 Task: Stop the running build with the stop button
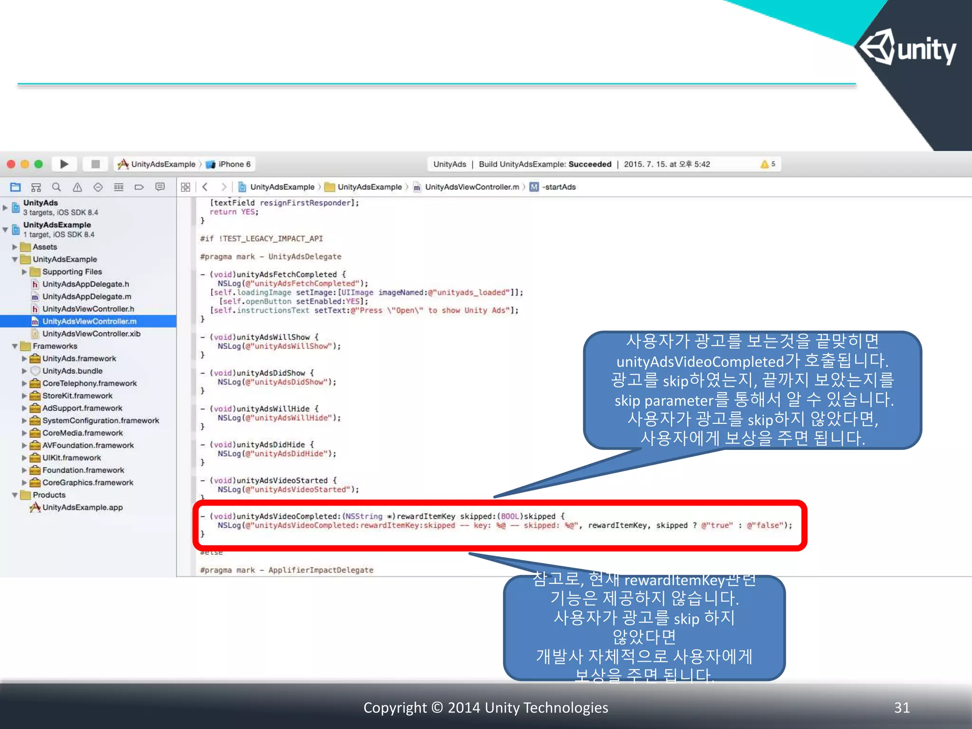[x=95, y=164]
